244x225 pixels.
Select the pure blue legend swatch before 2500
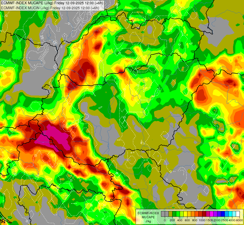[x=223, y=214]
